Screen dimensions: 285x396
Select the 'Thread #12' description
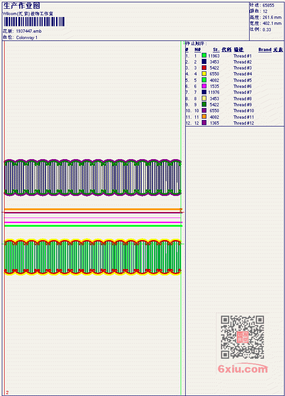(x=244, y=123)
